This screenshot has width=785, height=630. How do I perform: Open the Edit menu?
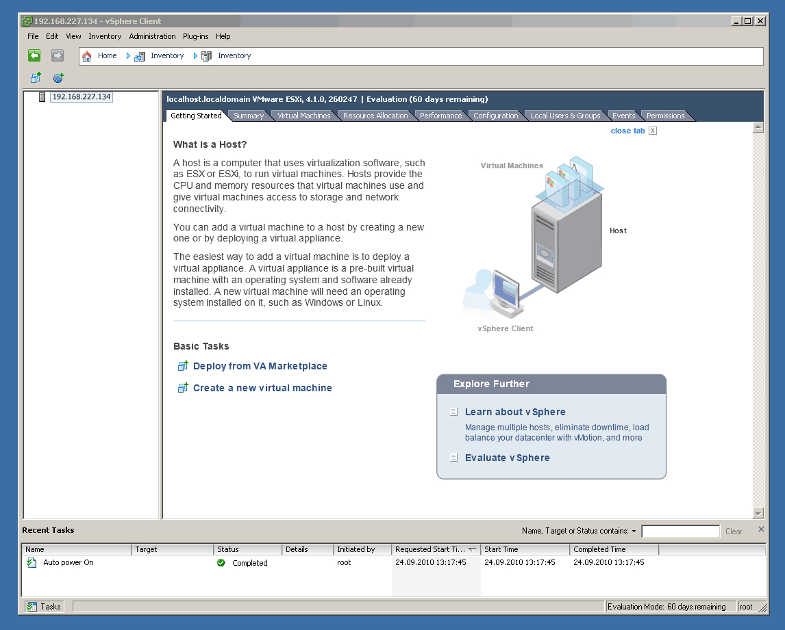pos(52,36)
